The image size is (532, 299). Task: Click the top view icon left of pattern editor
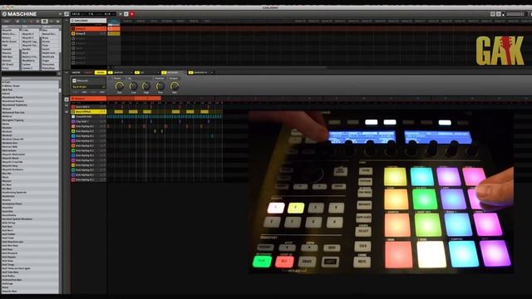coord(66,100)
